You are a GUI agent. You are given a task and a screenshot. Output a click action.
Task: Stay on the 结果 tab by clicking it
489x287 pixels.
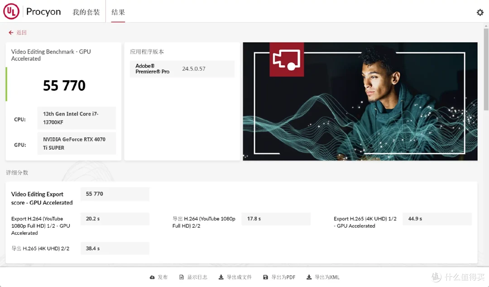coord(118,12)
